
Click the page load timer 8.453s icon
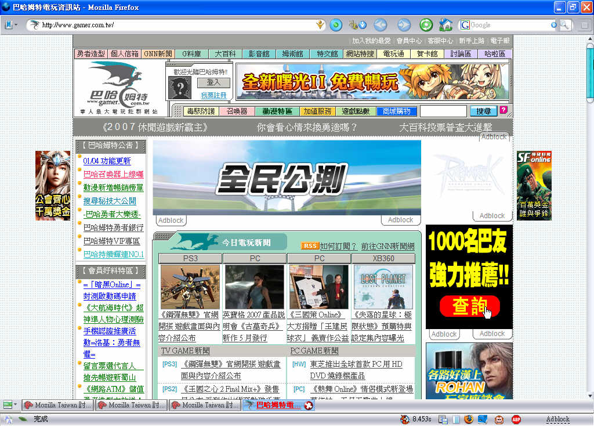pyautogui.click(x=405, y=419)
